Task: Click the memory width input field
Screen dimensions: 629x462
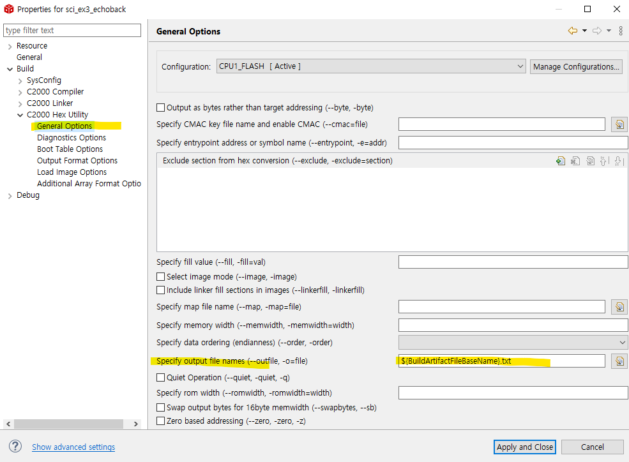Action: [513, 325]
